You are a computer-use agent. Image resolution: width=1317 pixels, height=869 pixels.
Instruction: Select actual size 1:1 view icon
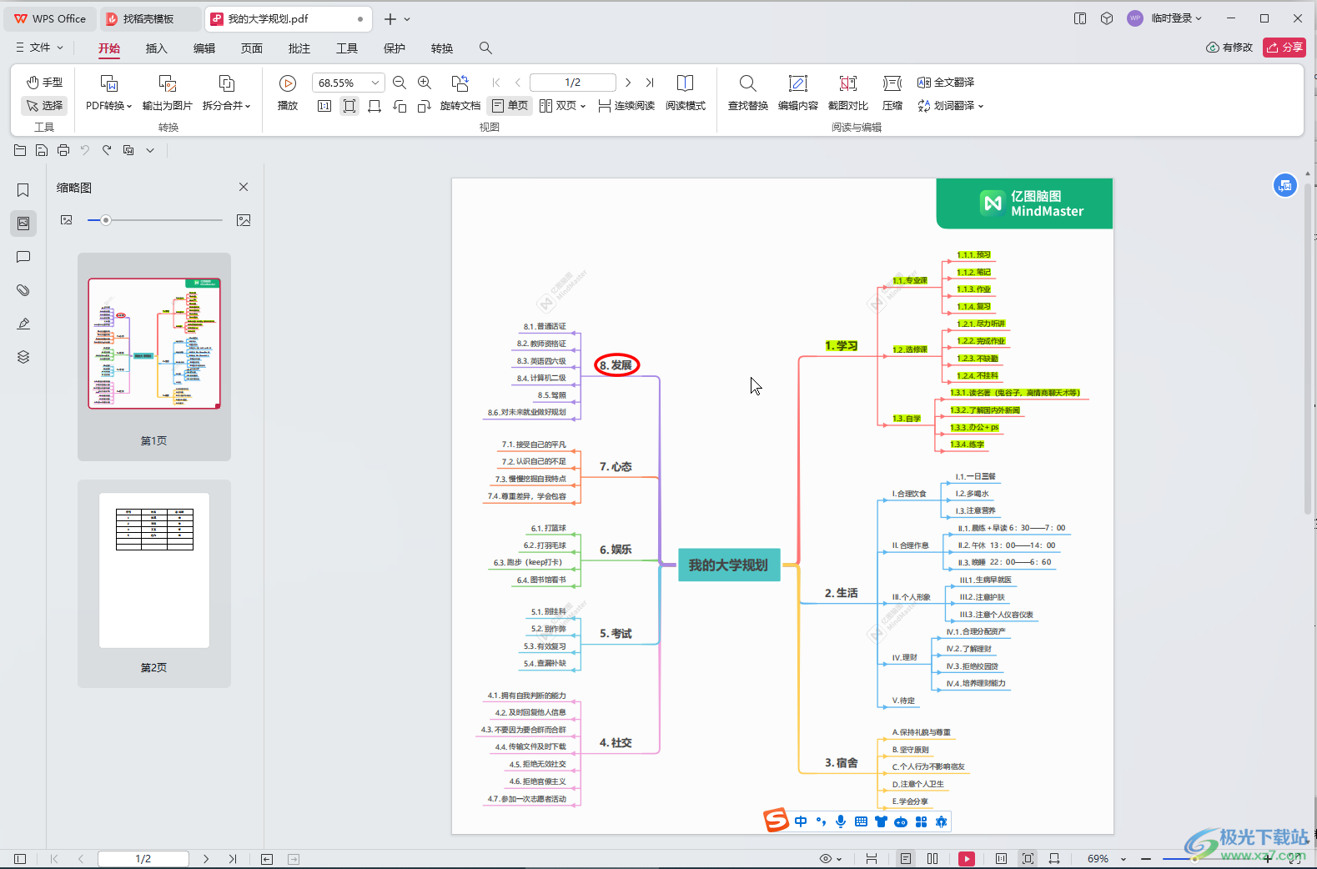pyautogui.click(x=324, y=106)
